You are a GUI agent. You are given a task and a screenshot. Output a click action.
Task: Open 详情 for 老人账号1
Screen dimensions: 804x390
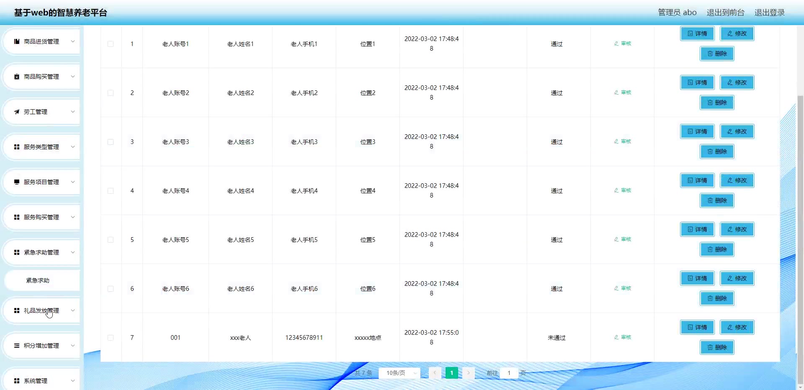(x=697, y=33)
